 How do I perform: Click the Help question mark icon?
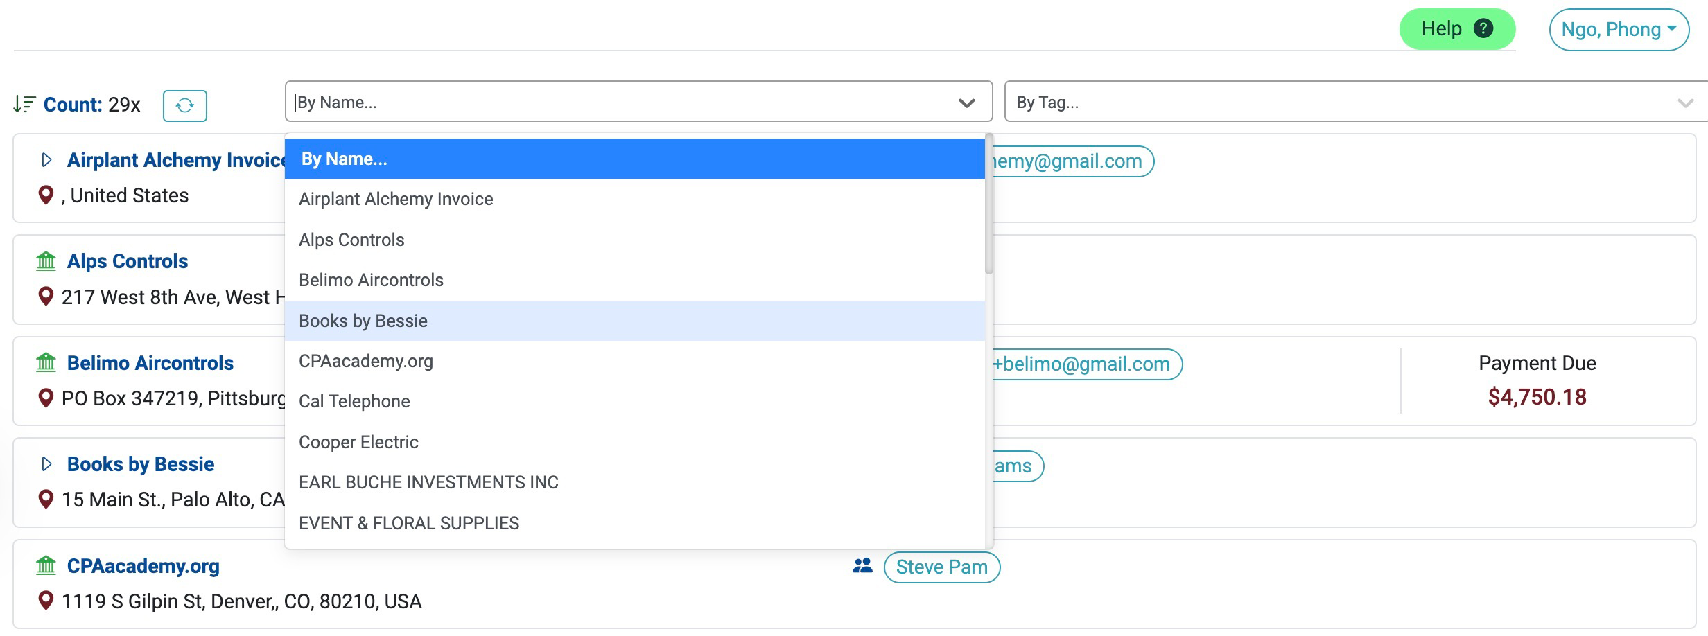1483,28
